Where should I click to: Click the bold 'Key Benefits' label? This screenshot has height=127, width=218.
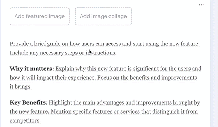tap(27, 102)
